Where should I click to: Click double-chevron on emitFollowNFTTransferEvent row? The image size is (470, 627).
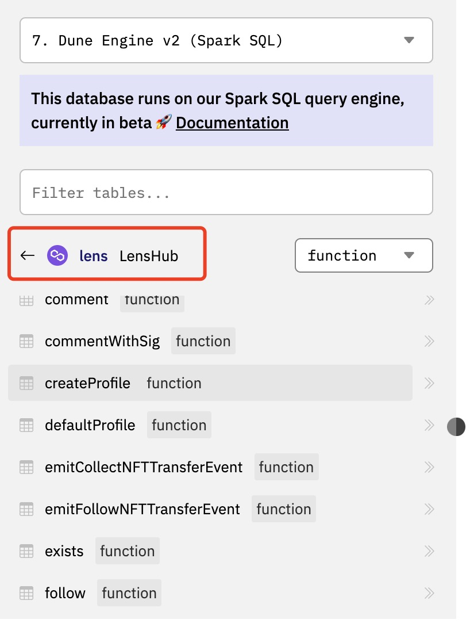tap(429, 509)
